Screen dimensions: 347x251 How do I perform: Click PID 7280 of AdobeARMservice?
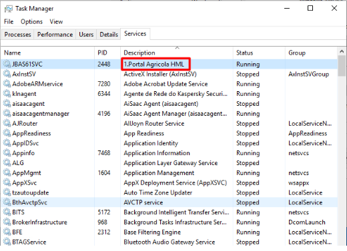click(104, 84)
